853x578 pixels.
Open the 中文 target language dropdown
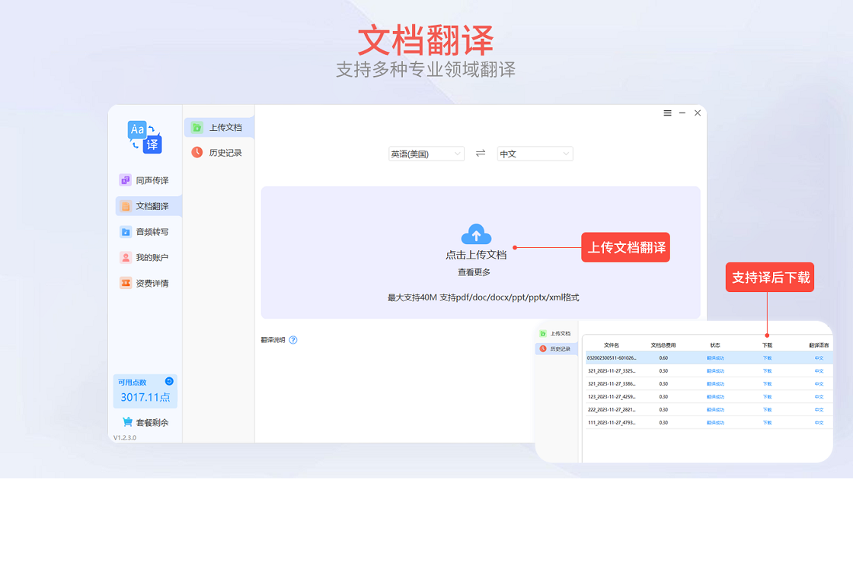tap(535, 154)
